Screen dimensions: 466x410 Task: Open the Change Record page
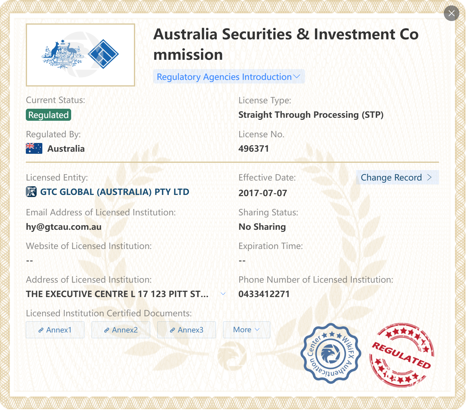[x=391, y=178]
